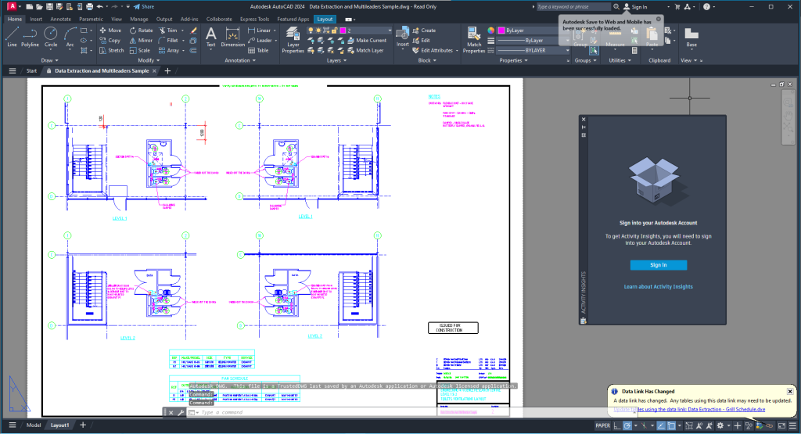801x434 pixels.
Task: Switch to the Annotate ribbon tab
Action: coord(61,19)
